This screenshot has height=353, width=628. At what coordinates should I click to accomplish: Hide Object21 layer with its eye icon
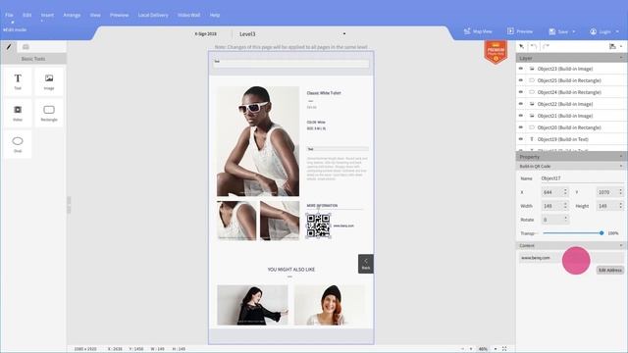(521, 116)
